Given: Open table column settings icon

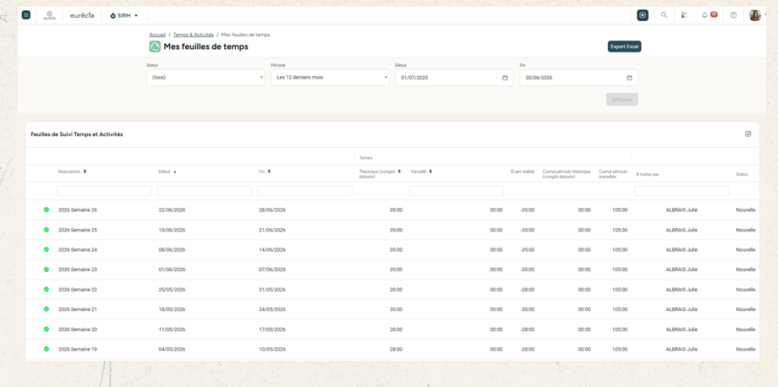Looking at the screenshot, I should tap(748, 134).
